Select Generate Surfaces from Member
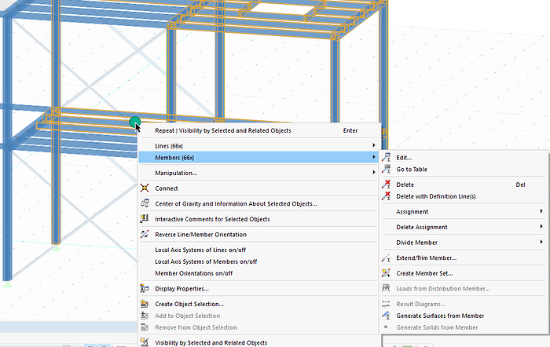Viewport: 550px width, 347px height. 440,316
